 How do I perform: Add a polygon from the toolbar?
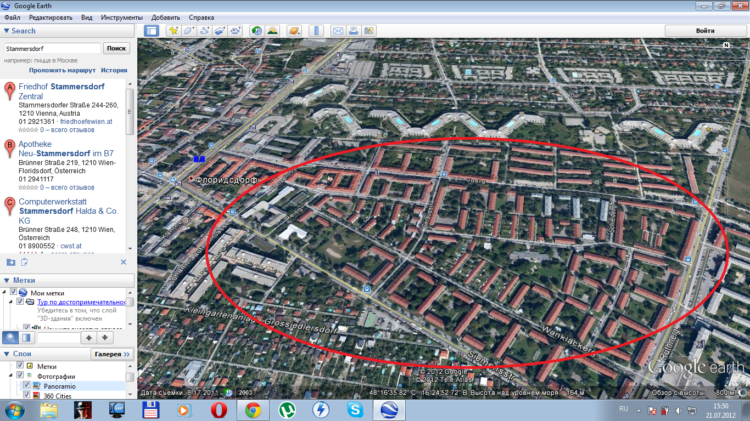pos(189,31)
